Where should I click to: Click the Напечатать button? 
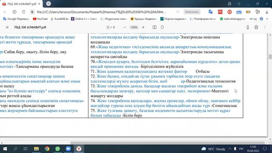[192, 12]
